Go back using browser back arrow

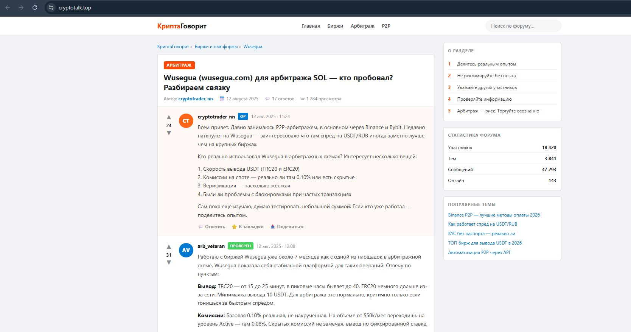coord(8,8)
